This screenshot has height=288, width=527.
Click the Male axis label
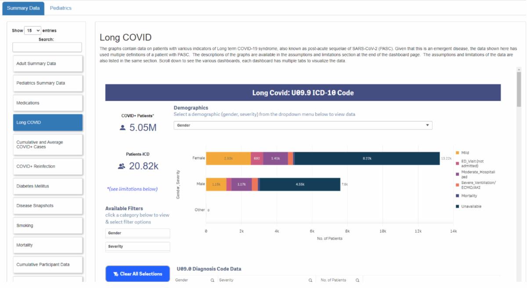pos(201,184)
